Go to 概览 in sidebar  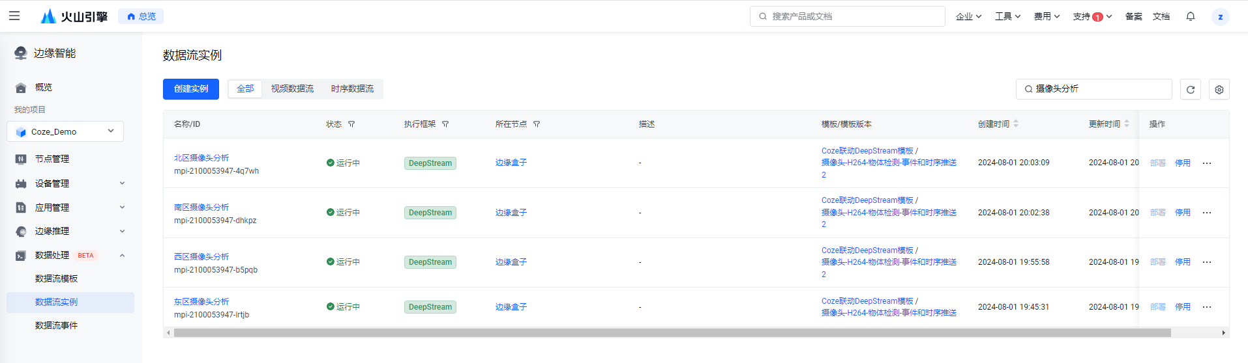point(43,87)
